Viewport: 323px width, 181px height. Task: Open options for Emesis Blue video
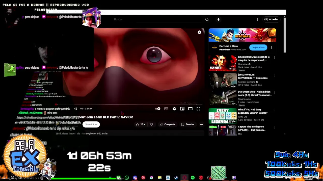coord(274,57)
